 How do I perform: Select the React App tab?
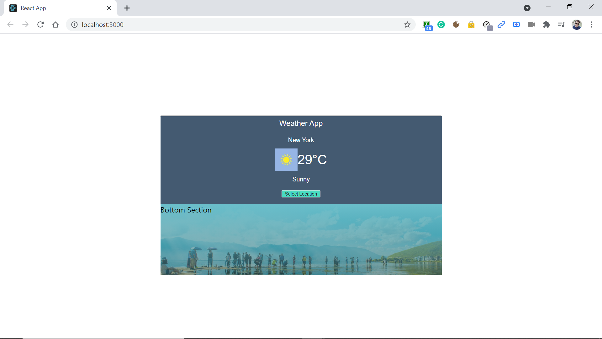tap(56, 8)
